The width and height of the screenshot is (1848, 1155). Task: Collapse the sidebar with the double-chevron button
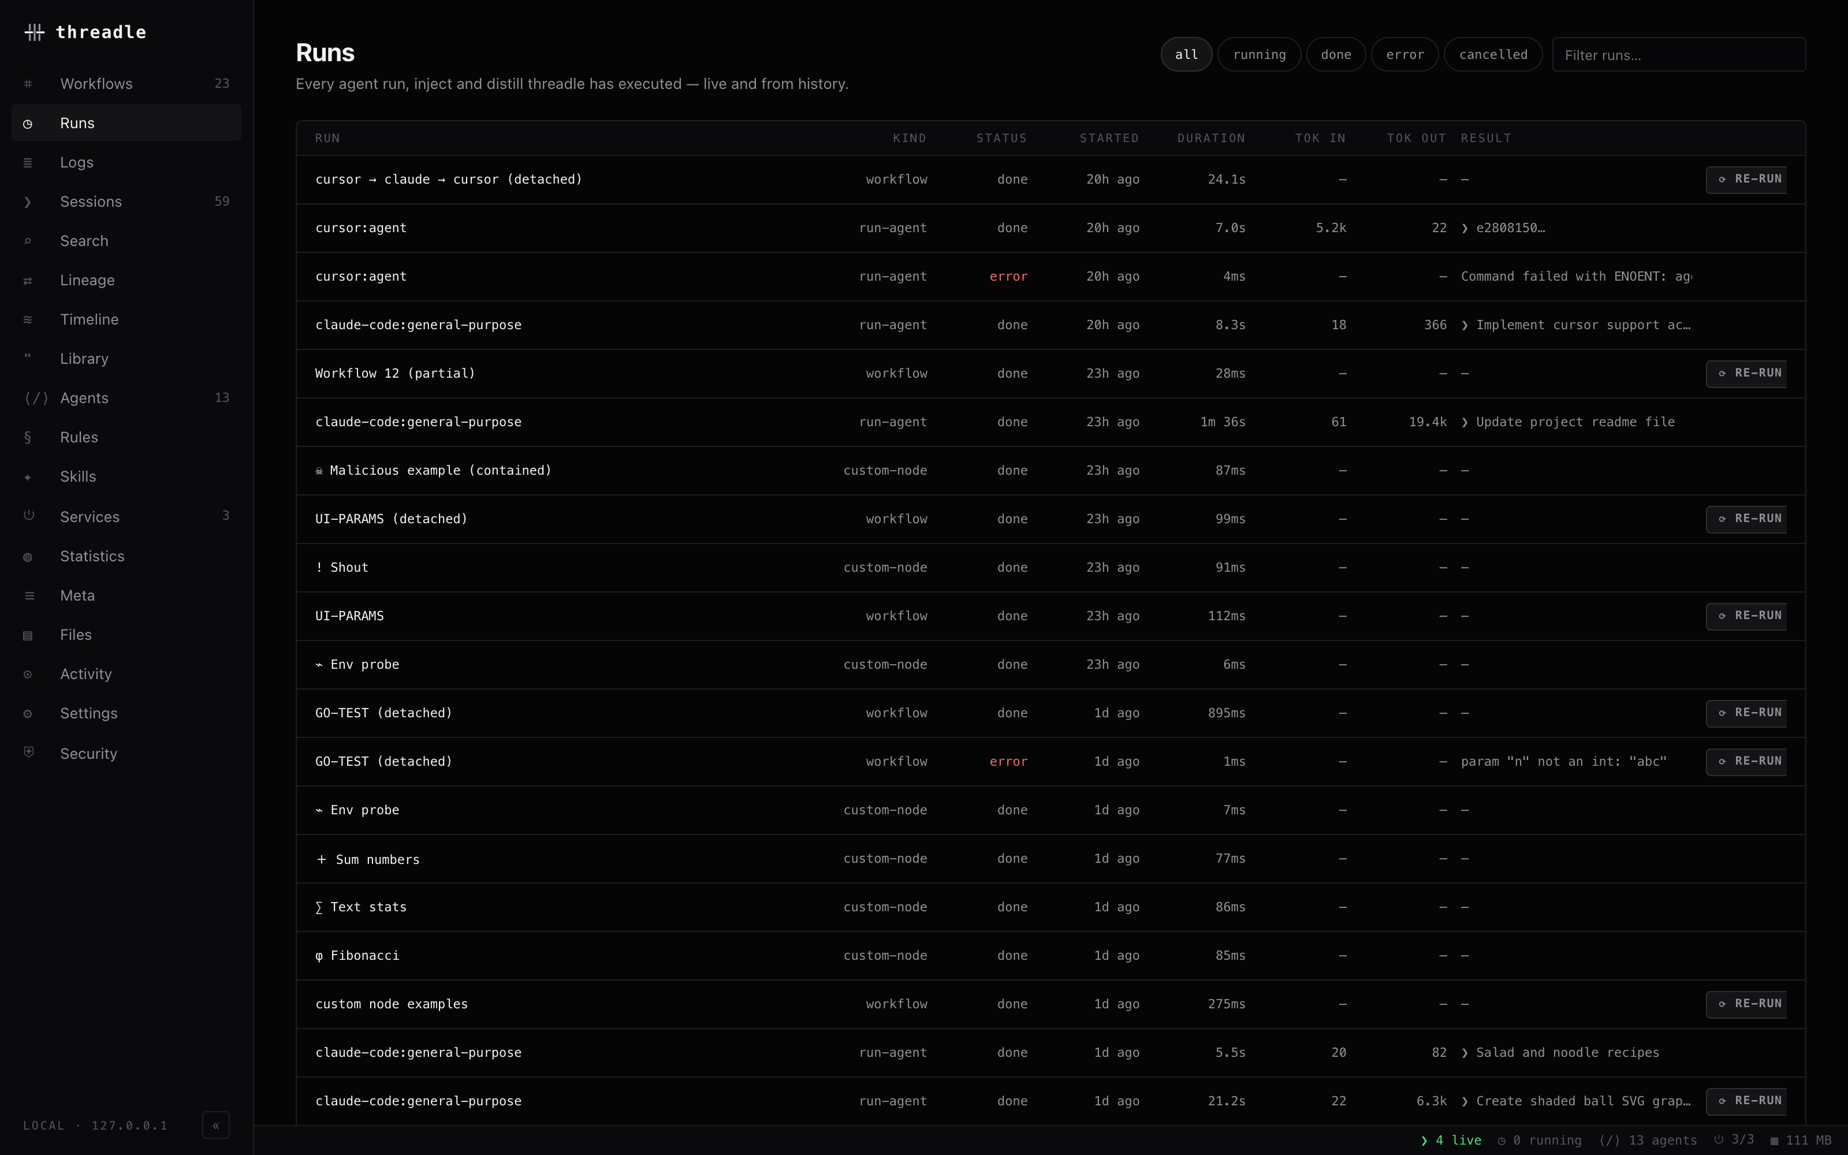pos(216,1125)
